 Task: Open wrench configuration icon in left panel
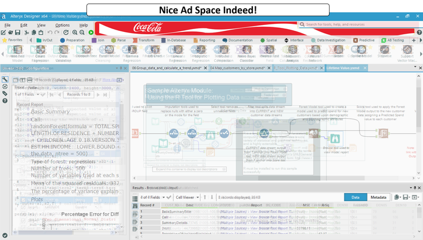tap(5, 80)
